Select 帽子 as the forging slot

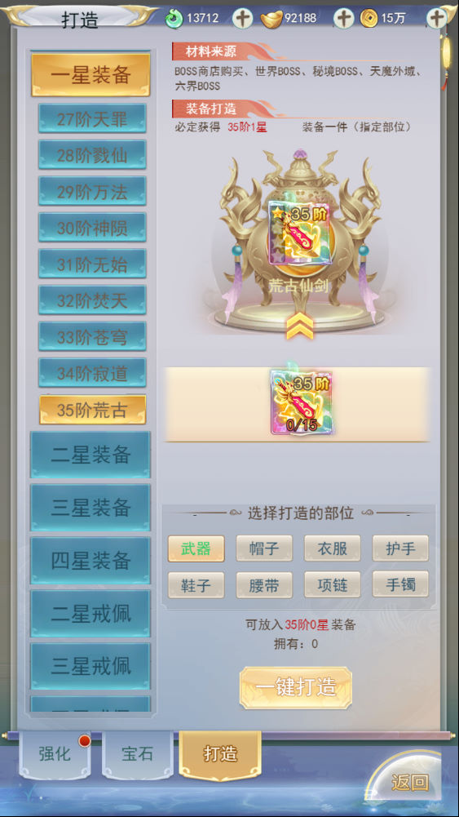tap(264, 548)
